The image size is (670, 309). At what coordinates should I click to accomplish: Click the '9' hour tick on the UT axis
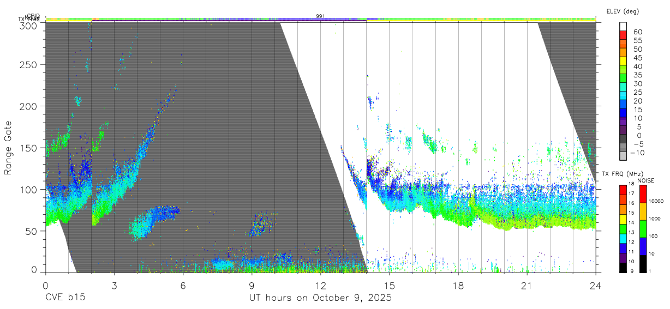click(252, 286)
